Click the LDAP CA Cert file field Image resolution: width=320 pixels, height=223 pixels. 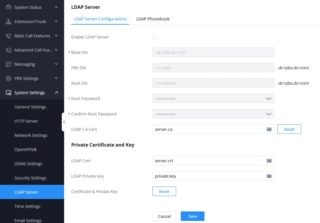pyautogui.click(x=213, y=129)
